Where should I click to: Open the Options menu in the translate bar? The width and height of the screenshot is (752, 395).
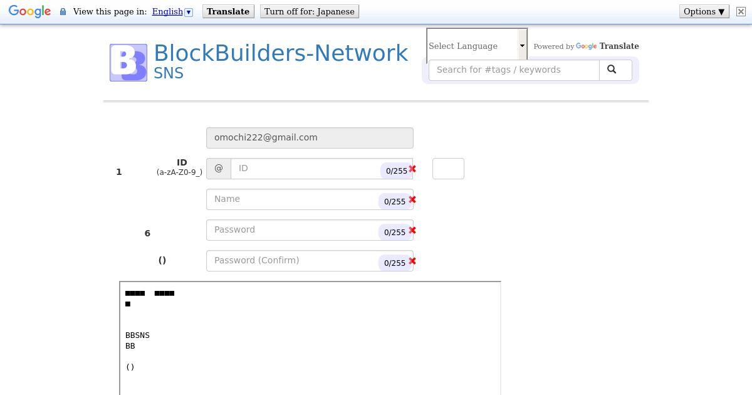pos(704,12)
